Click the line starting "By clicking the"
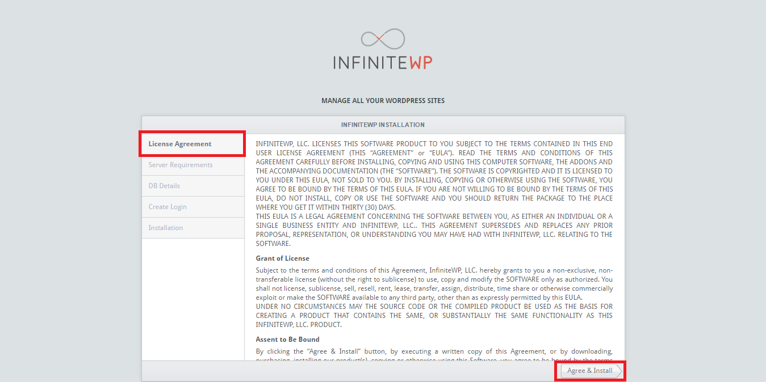The image size is (766, 382). [434, 351]
